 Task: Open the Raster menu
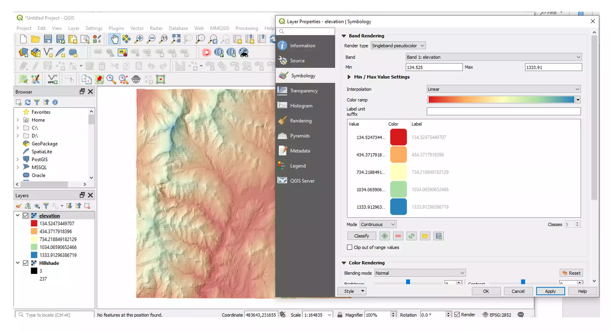point(156,28)
